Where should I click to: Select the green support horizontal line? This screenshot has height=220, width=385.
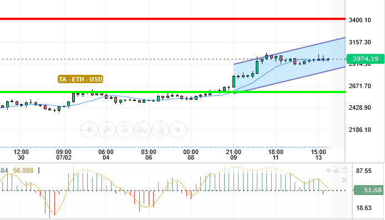[x=173, y=92]
